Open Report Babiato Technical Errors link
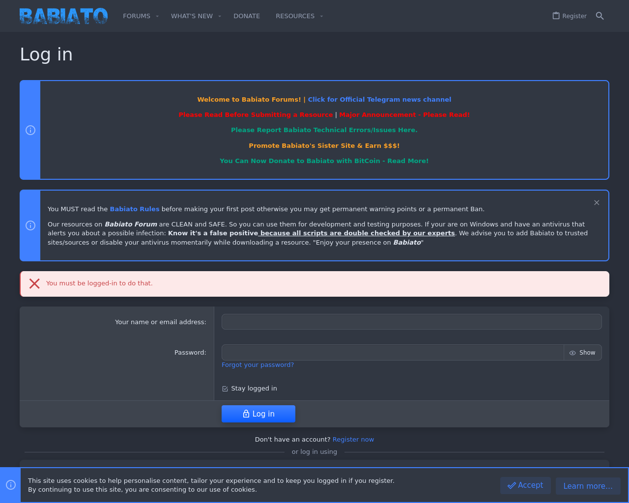This screenshot has height=503, width=629. tap(324, 130)
